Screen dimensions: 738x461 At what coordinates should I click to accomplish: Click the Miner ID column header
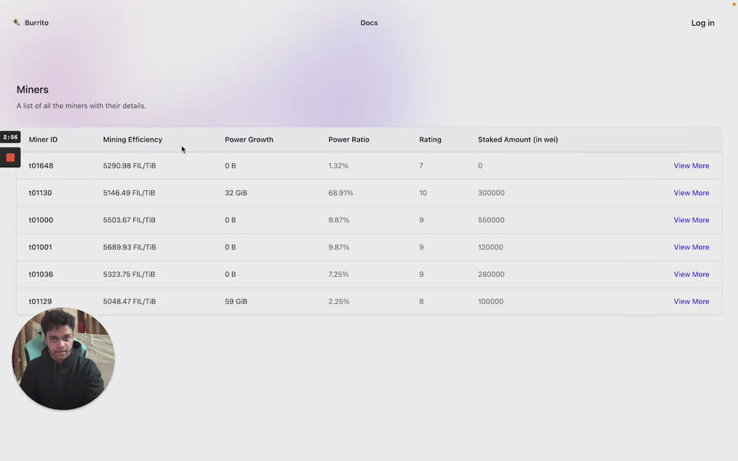(43, 140)
